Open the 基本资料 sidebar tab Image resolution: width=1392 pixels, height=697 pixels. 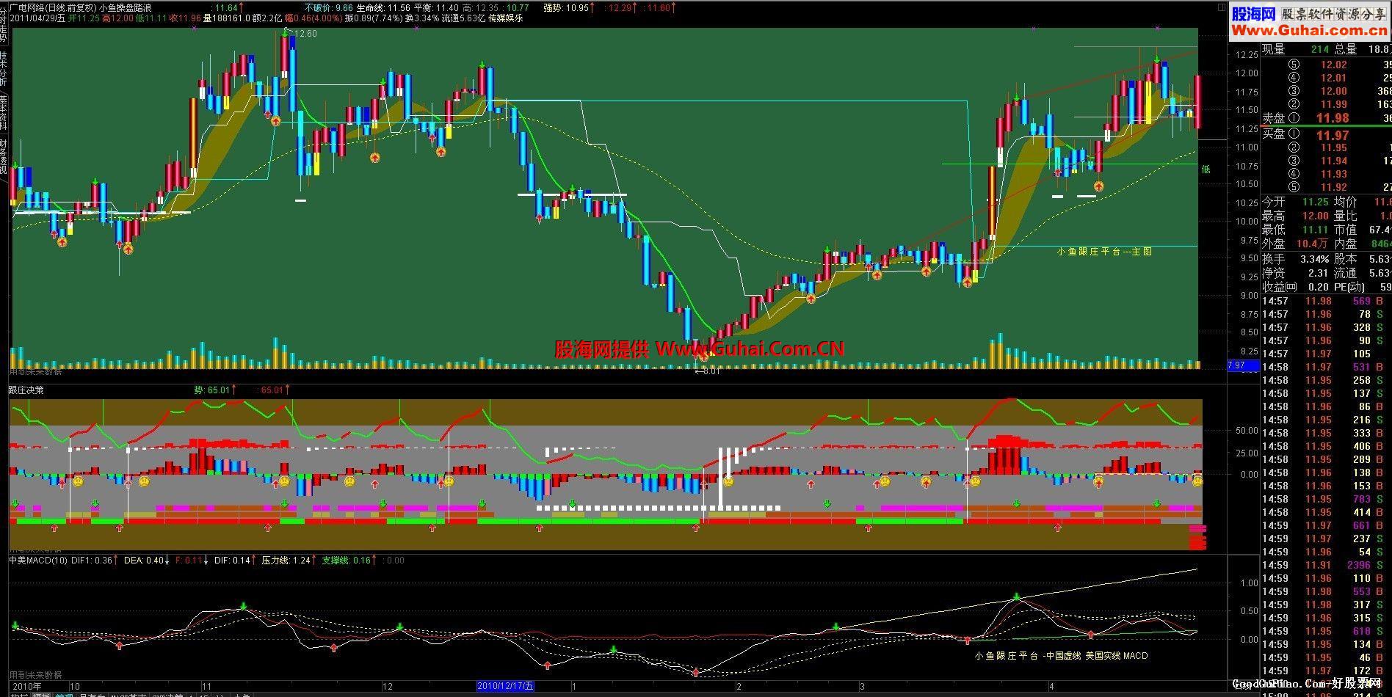pos(4,112)
